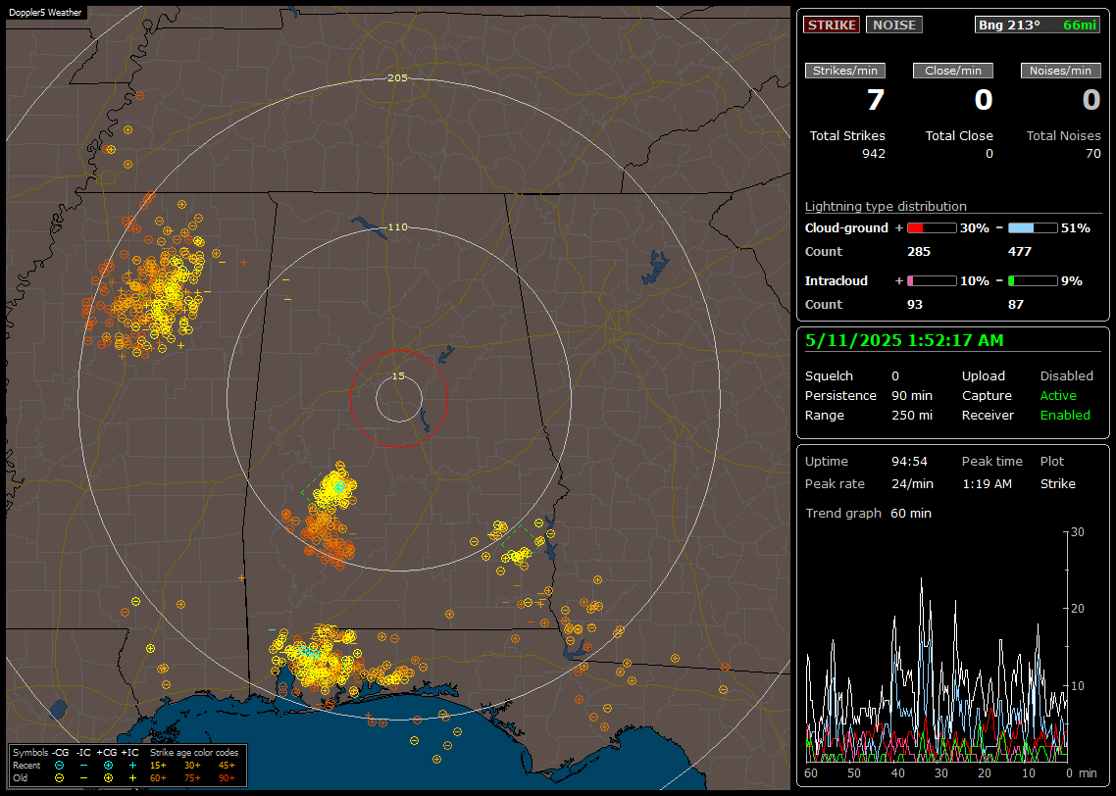Screen dimensions: 1116x796
Task: Click the Peak time value 1:19 AM
Action: 987,483
